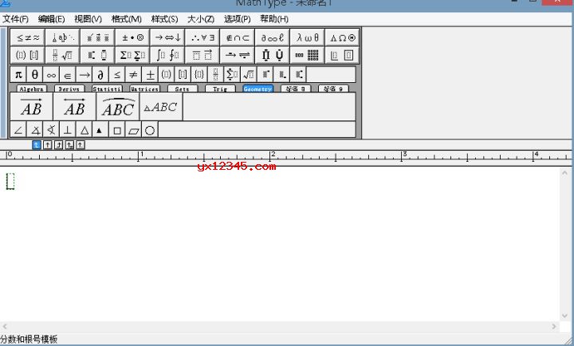Insert sub-superscript template from small bar
This screenshot has height=346, width=574.
(x=298, y=75)
